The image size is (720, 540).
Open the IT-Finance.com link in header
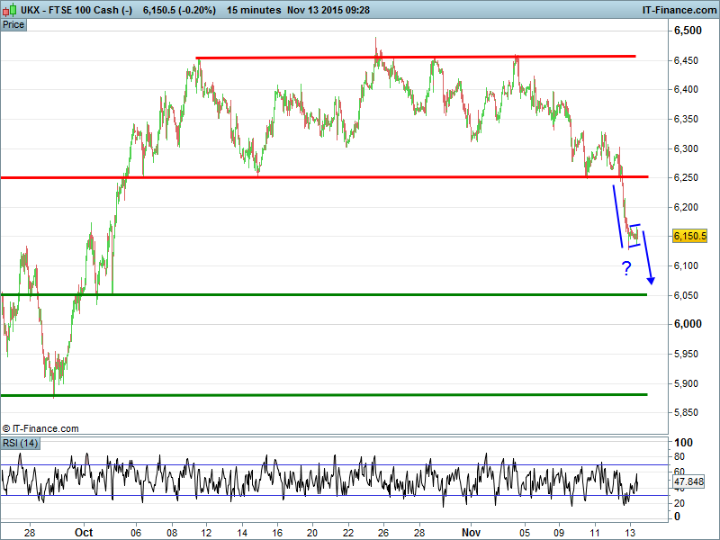click(678, 10)
